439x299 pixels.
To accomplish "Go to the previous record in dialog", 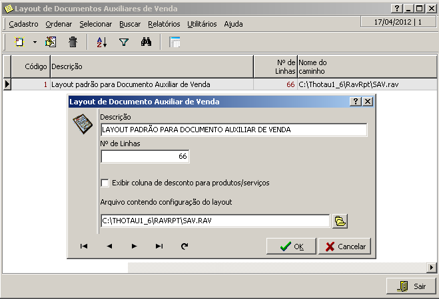I will [x=109, y=247].
